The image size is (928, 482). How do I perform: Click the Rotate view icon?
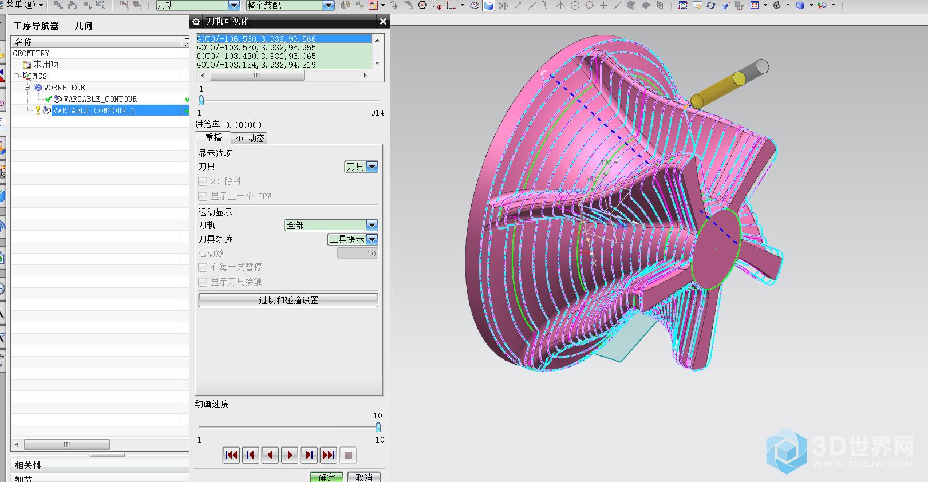tap(711, 6)
